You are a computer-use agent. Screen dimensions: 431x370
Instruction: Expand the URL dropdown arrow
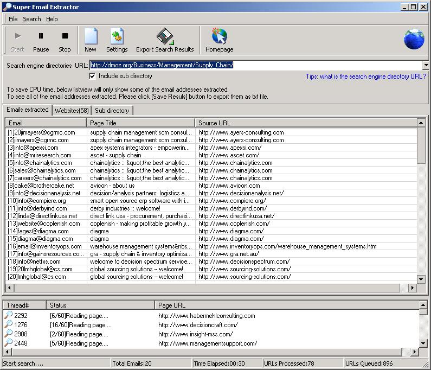click(x=425, y=66)
